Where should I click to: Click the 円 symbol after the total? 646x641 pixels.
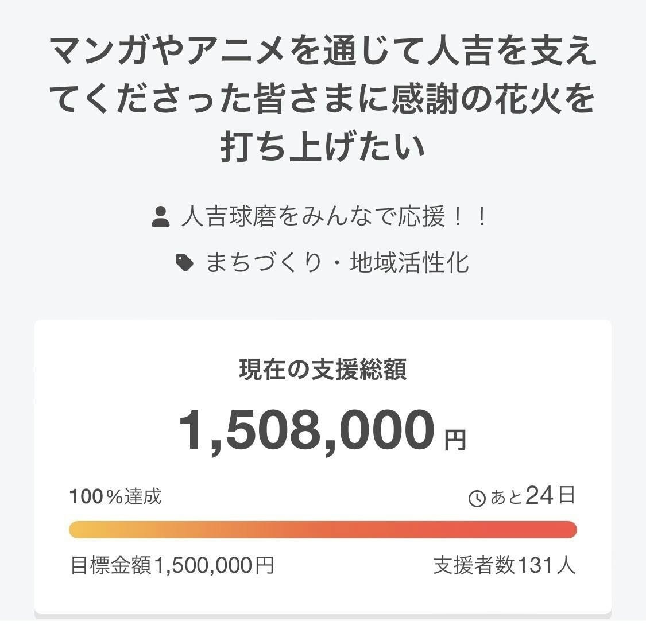point(455,440)
